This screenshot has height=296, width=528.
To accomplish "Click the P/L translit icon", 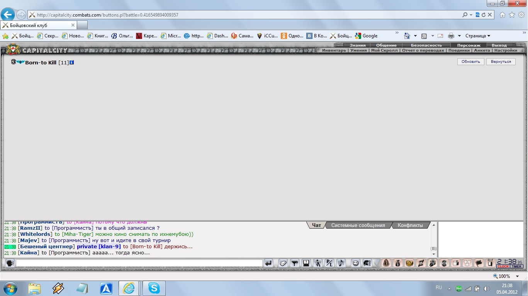I will (329, 263).
